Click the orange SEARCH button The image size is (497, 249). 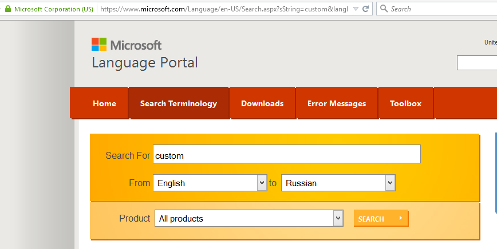coord(381,218)
